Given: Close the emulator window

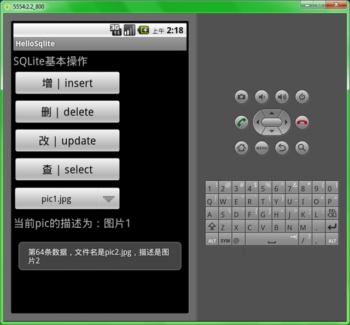Looking at the screenshot, I should click(x=336, y=4).
